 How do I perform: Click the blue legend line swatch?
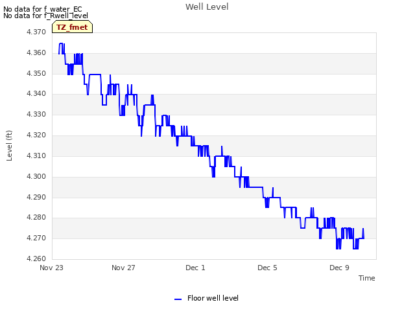[178, 299]
